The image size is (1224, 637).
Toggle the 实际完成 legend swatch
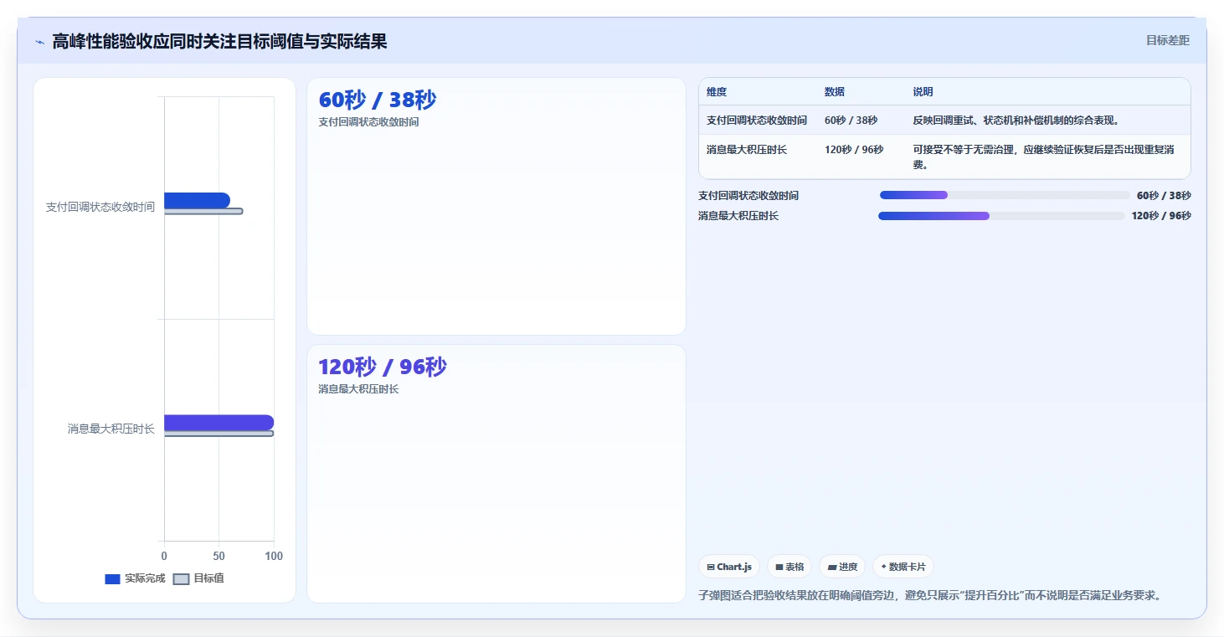pyautogui.click(x=113, y=579)
